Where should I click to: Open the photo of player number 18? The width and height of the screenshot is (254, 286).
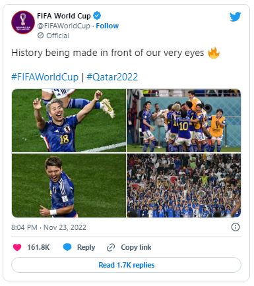[69, 121]
